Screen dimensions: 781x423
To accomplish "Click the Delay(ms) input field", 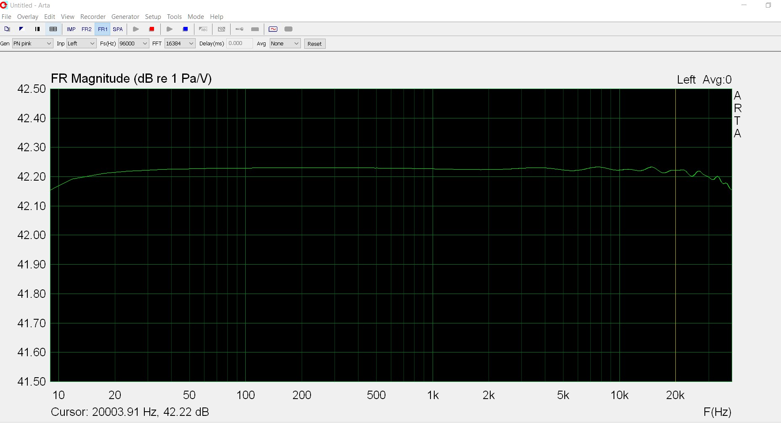I will (239, 43).
